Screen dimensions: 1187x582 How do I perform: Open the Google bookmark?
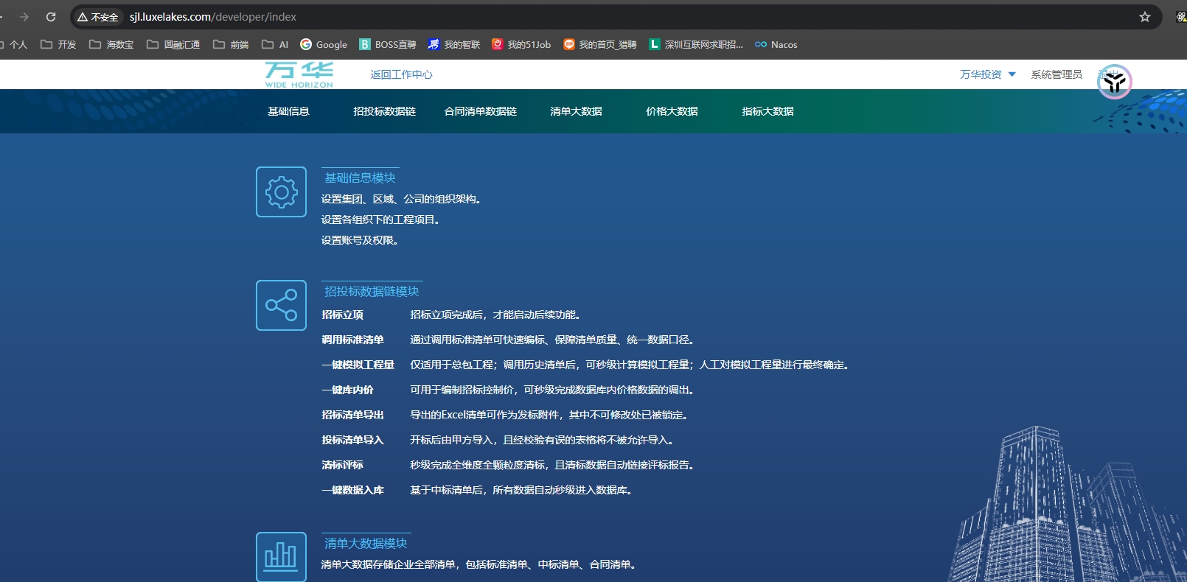coord(324,45)
